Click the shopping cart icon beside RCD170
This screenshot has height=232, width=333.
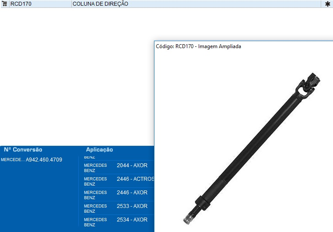pos(5,4)
